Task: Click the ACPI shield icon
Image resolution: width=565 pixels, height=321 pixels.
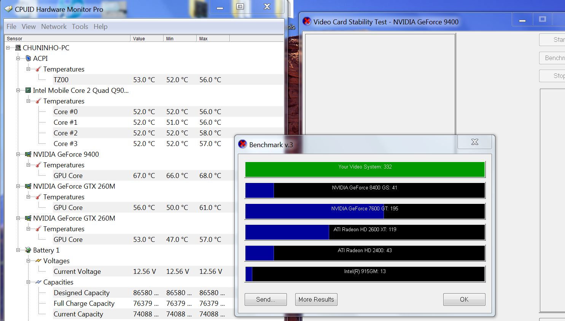Action: click(28, 59)
